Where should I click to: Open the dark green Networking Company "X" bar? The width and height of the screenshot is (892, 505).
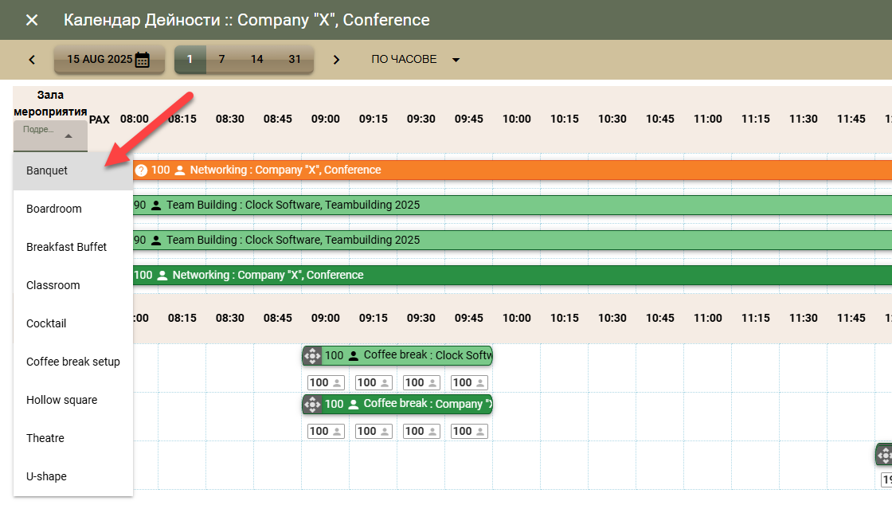click(512, 276)
